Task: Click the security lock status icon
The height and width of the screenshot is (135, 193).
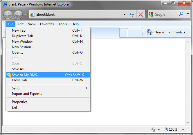Action: point(153,129)
